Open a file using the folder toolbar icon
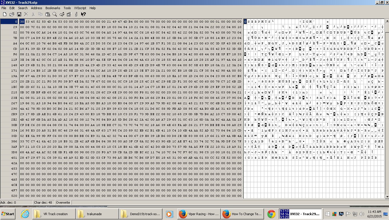 [x=12, y=14]
